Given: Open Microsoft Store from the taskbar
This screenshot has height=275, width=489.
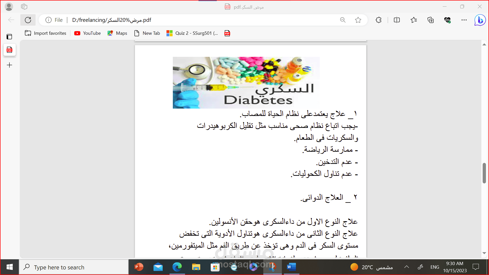Looking at the screenshot, I should click(x=215, y=267).
